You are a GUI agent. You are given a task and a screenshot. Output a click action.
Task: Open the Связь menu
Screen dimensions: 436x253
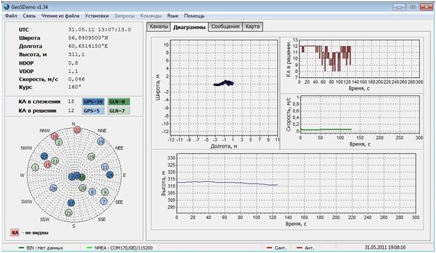point(29,16)
